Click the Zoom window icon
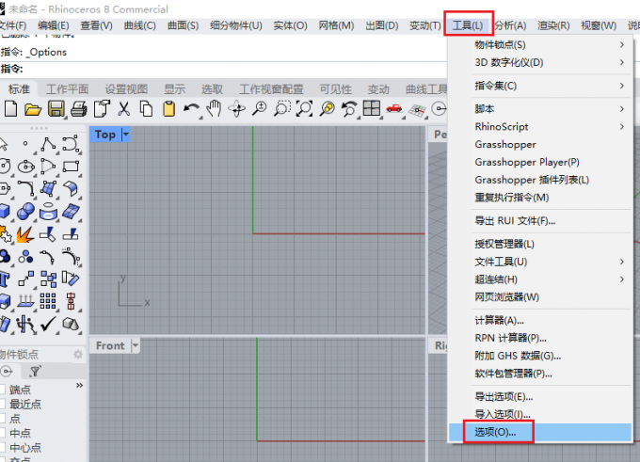 pyautogui.click(x=282, y=109)
